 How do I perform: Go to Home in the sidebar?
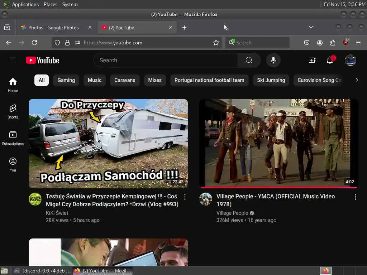13,85
